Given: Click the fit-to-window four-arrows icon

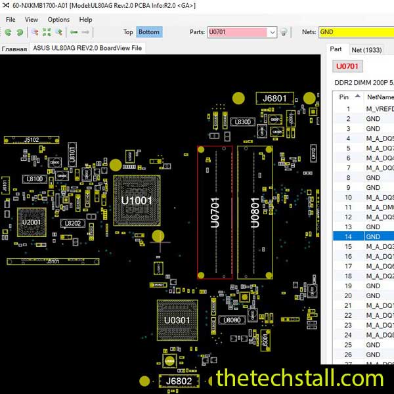Looking at the screenshot, I should tap(47, 32).
